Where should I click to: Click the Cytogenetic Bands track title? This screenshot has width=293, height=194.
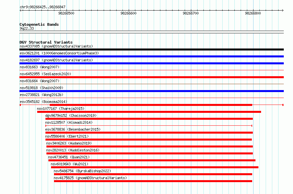tap(39, 24)
